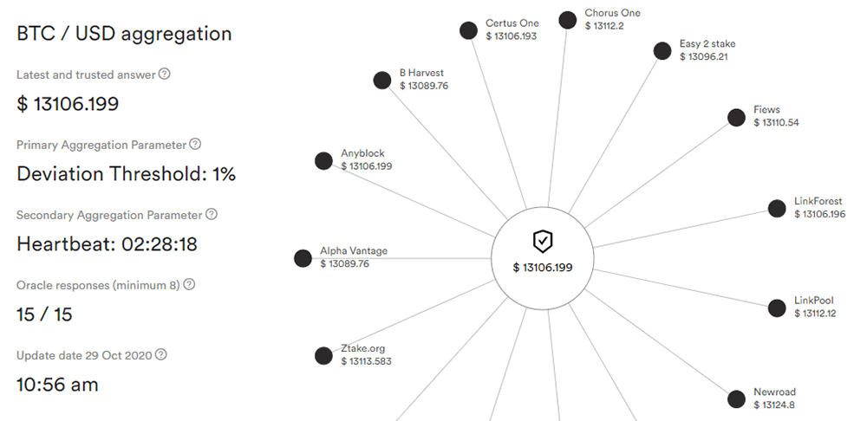867x421 pixels.
Task: Click help icon beside Oracle responses minimum 8
Action: click(x=189, y=284)
